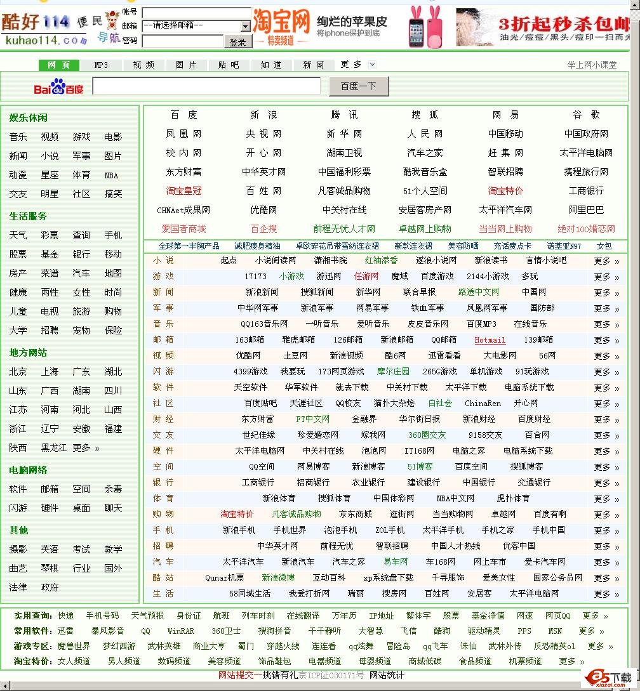This screenshot has width=640, height=691.
Task: Expand 更多 in the 地方网站 section
Action: (x=86, y=448)
